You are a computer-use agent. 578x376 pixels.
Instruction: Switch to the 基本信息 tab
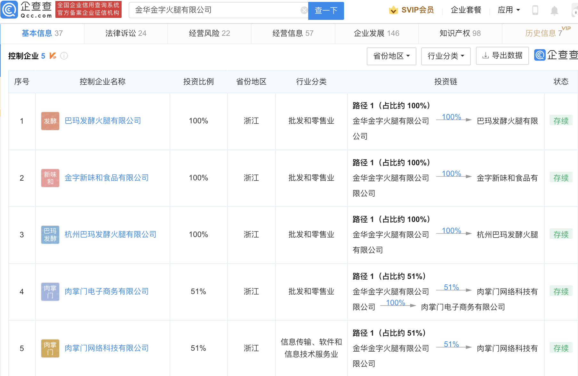click(x=42, y=33)
